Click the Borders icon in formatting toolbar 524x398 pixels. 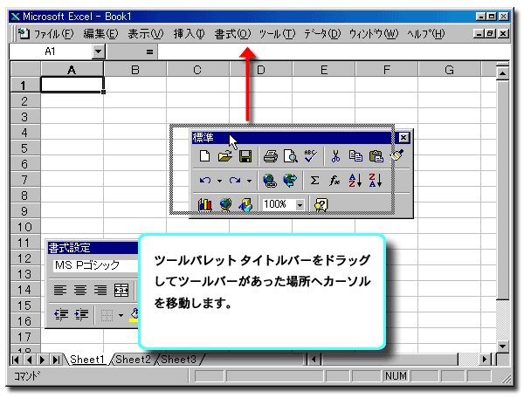pos(107,315)
